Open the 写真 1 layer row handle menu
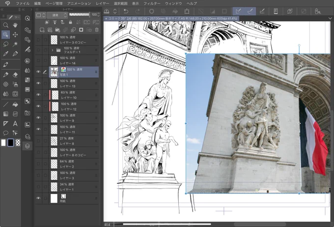Screen dimensions: 334x227 coord(96,72)
